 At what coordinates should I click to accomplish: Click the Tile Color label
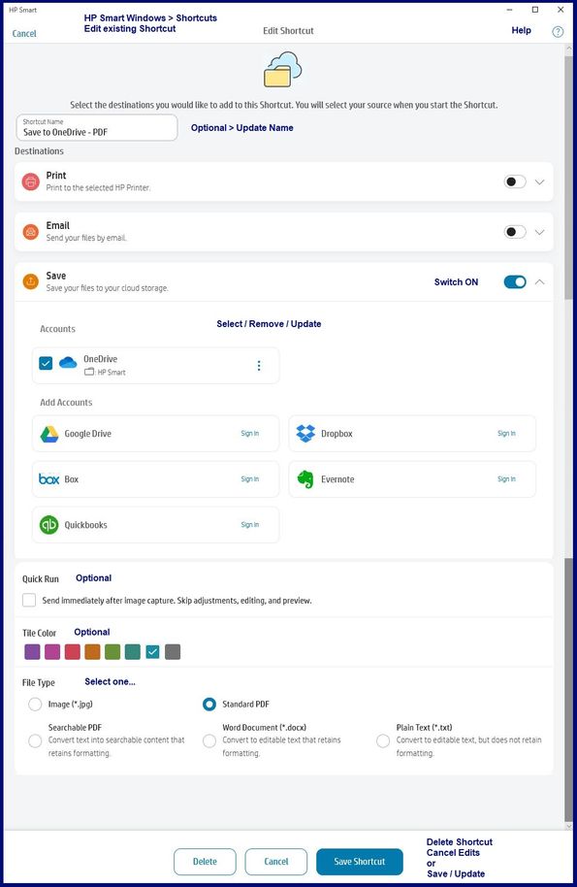point(39,633)
